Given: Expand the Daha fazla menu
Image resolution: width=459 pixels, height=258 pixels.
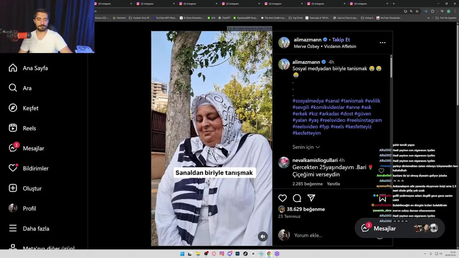Looking at the screenshot, I should (x=29, y=229).
